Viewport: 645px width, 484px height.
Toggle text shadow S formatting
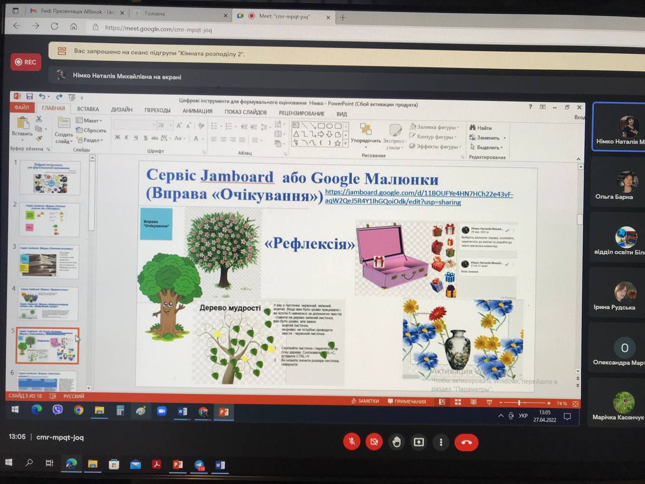(145, 138)
